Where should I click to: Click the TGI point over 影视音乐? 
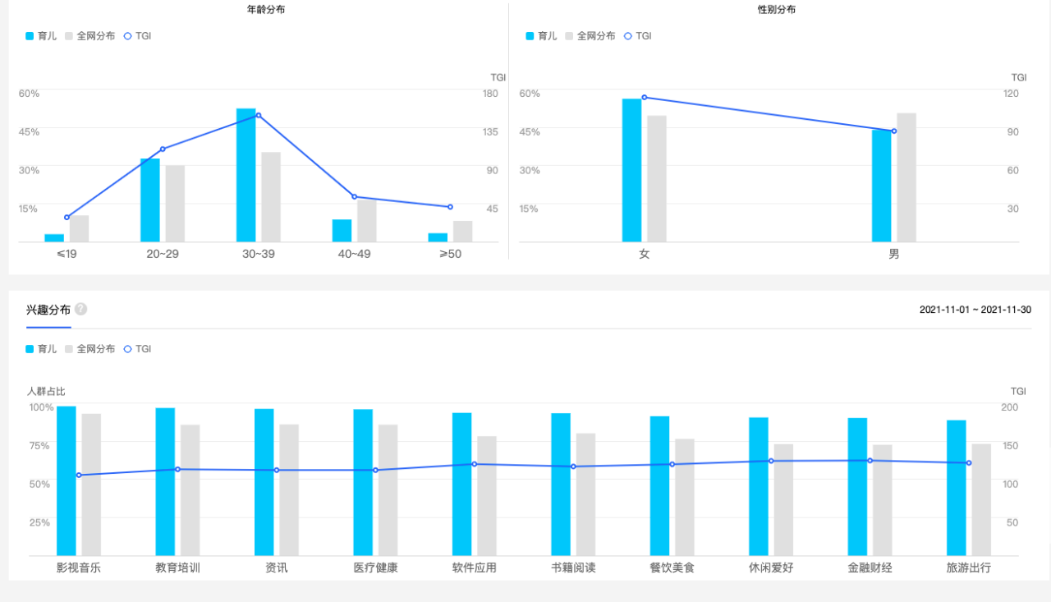point(79,475)
